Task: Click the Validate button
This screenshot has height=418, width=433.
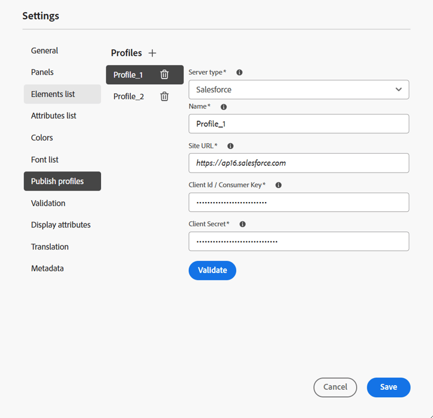Action: (x=212, y=270)
